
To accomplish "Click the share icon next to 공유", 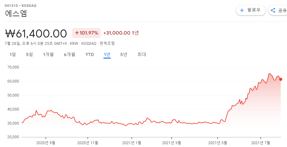I will [x=273, y=10].
